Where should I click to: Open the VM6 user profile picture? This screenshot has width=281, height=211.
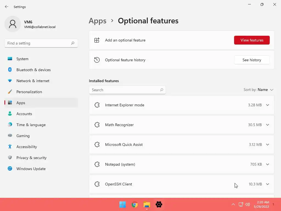click(x=13, y=24)
